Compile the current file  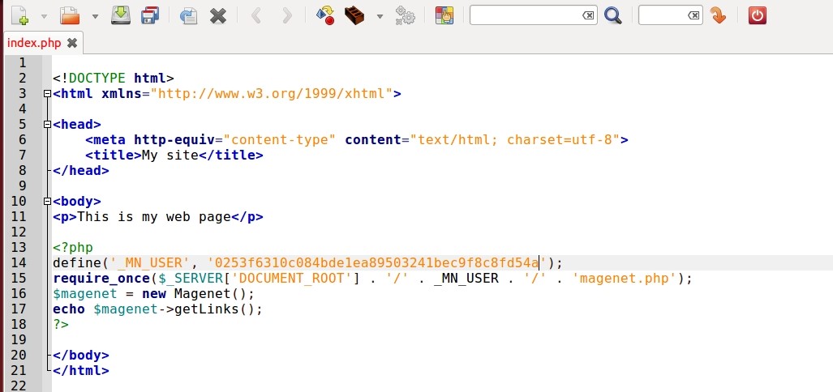coord(324,15)
